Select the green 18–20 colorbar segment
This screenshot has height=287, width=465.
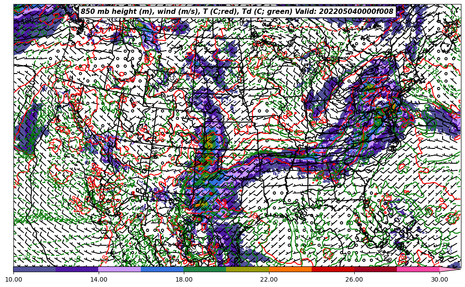(x=205, y=269)
